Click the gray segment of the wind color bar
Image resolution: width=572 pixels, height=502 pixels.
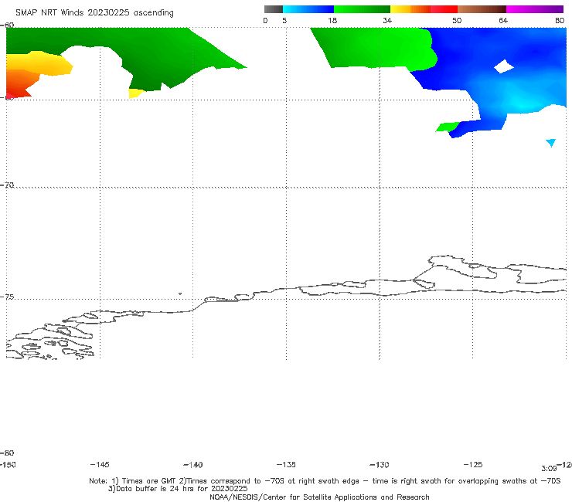tap(273, 9)
